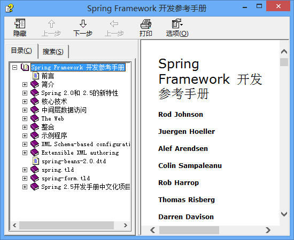Click the tree panel's horizontal scrollbar right arrow
This screenshot has width=294, height=240.
(x=126, y=225)
